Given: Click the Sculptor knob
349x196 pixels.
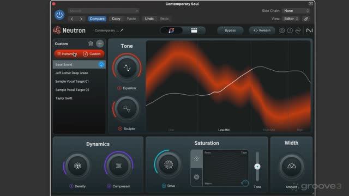Looking at the screenshot, I should coord(127,109).
